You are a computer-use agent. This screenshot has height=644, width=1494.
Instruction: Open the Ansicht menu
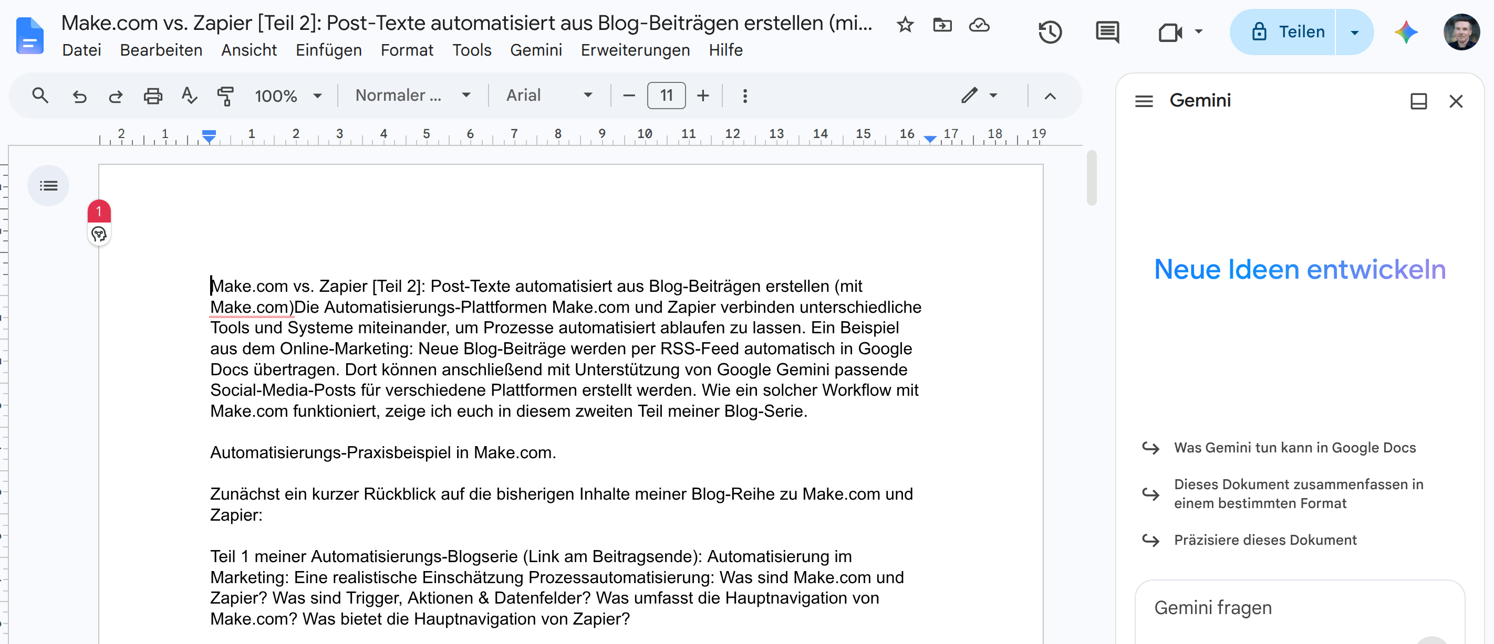(249, 50)
